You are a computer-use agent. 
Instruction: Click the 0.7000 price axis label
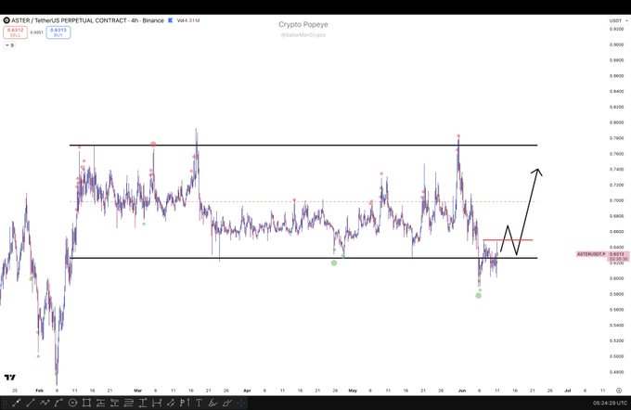click(x=616, y=200)
